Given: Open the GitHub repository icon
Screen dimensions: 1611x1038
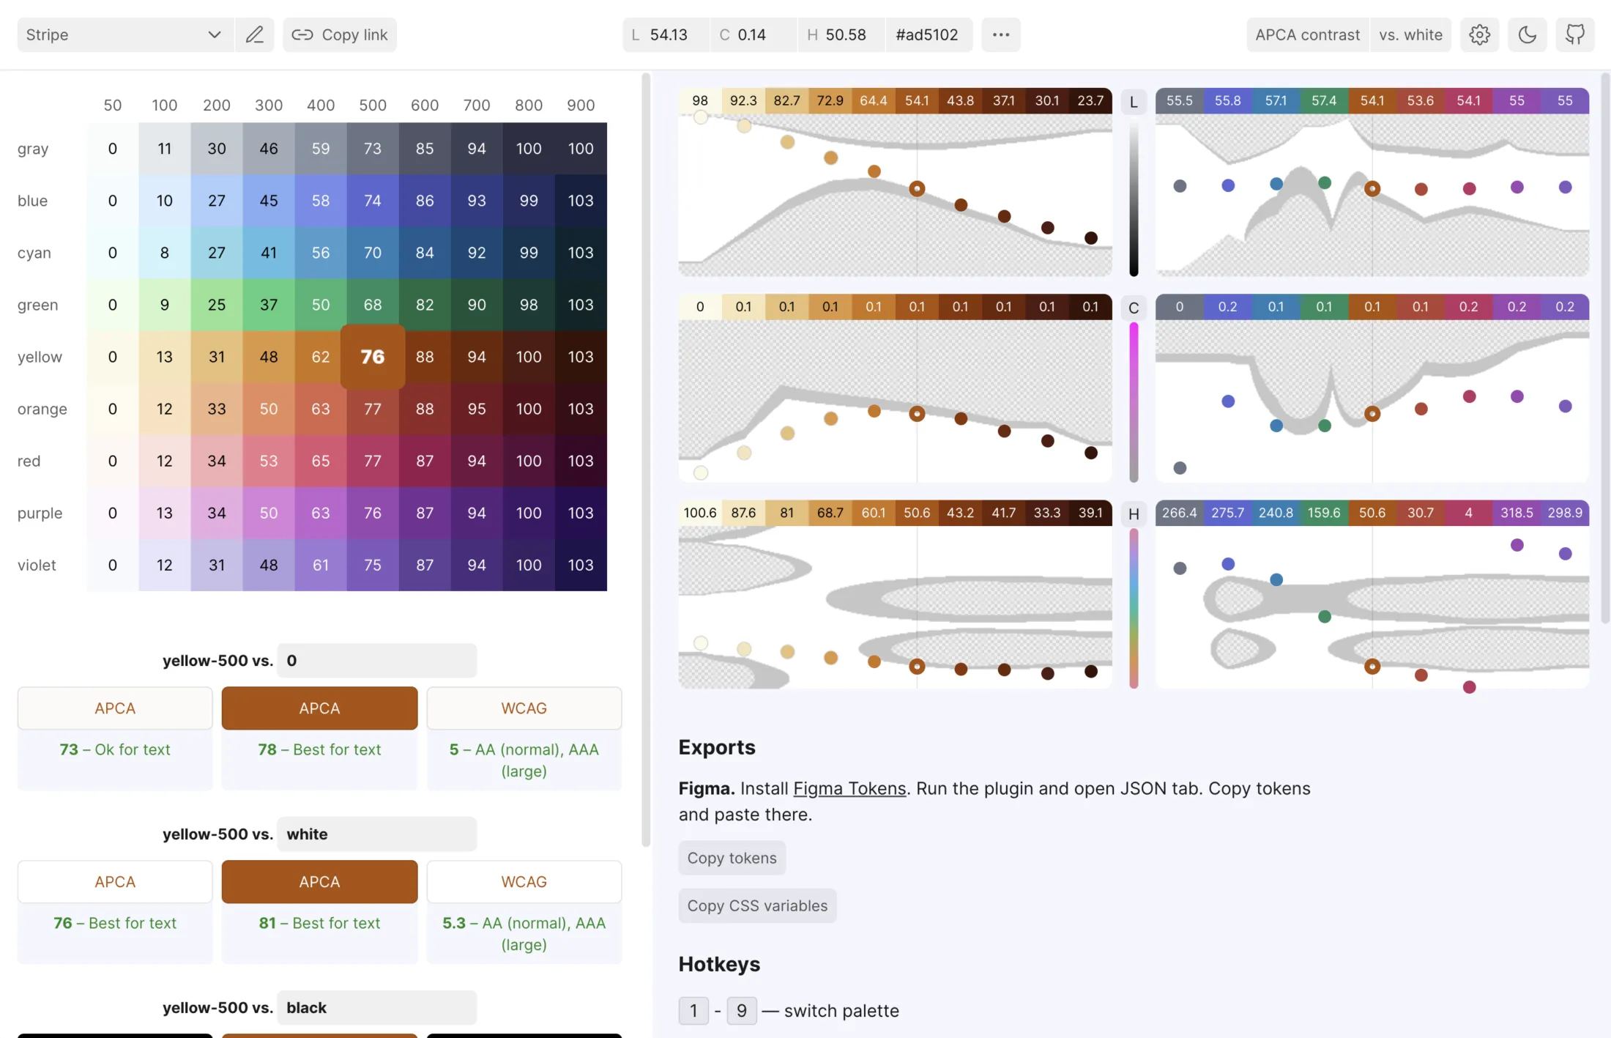Looking at the screenshot, I should (1574, 34).
